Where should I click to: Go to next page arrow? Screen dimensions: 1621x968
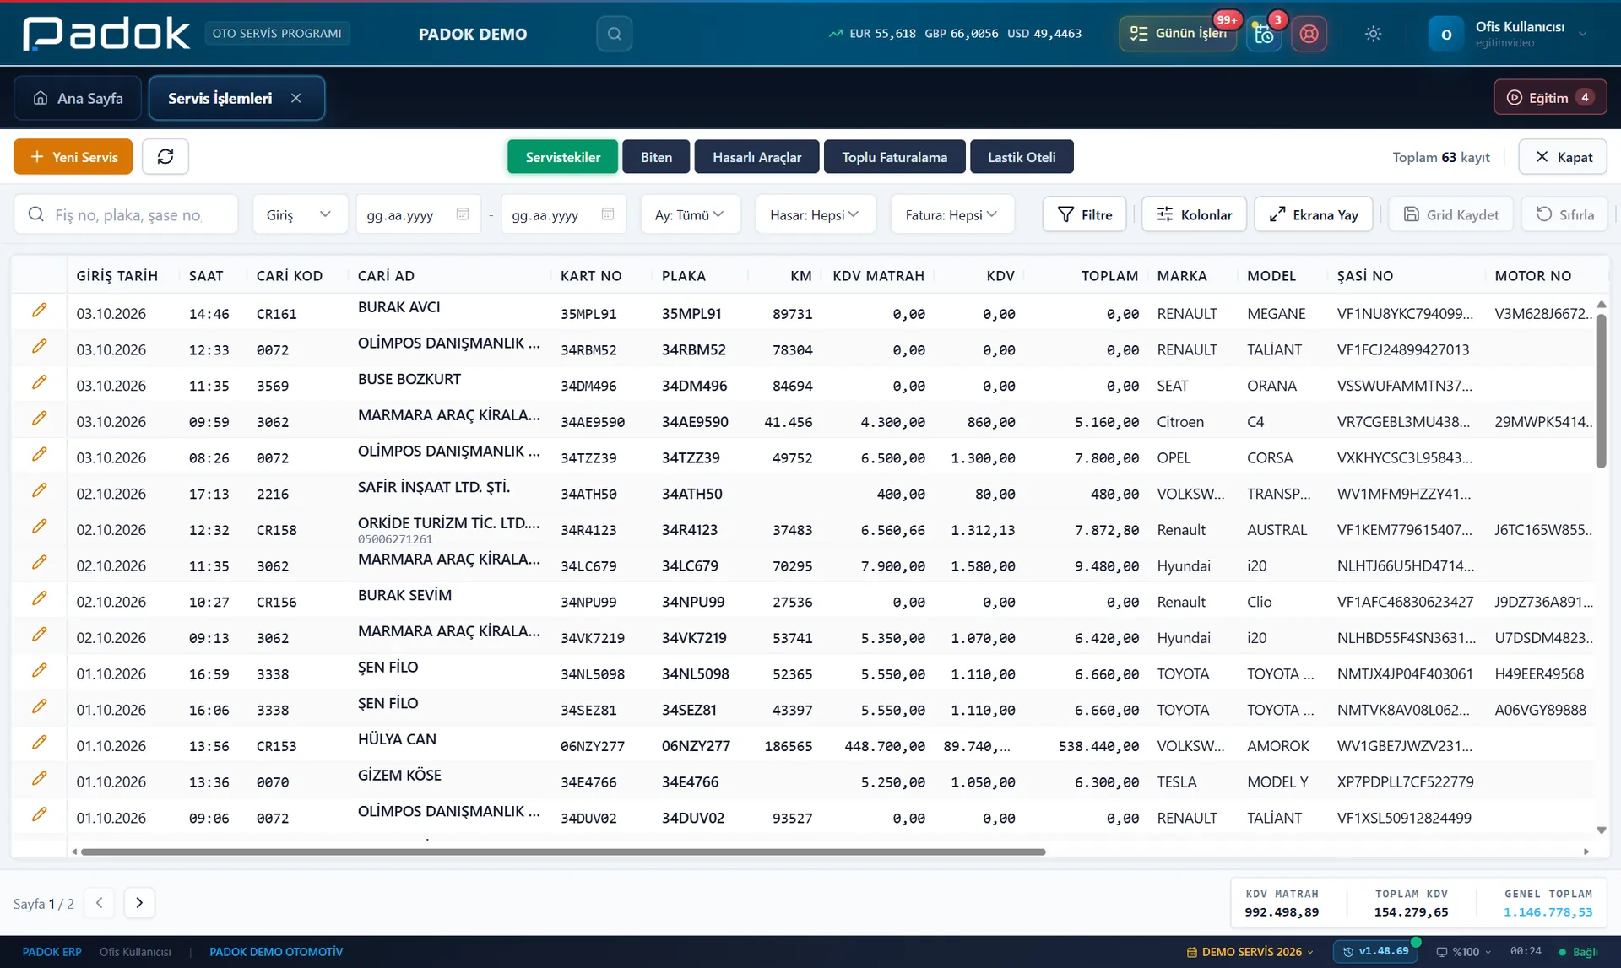pyautogui.click(x=139, y=903)
